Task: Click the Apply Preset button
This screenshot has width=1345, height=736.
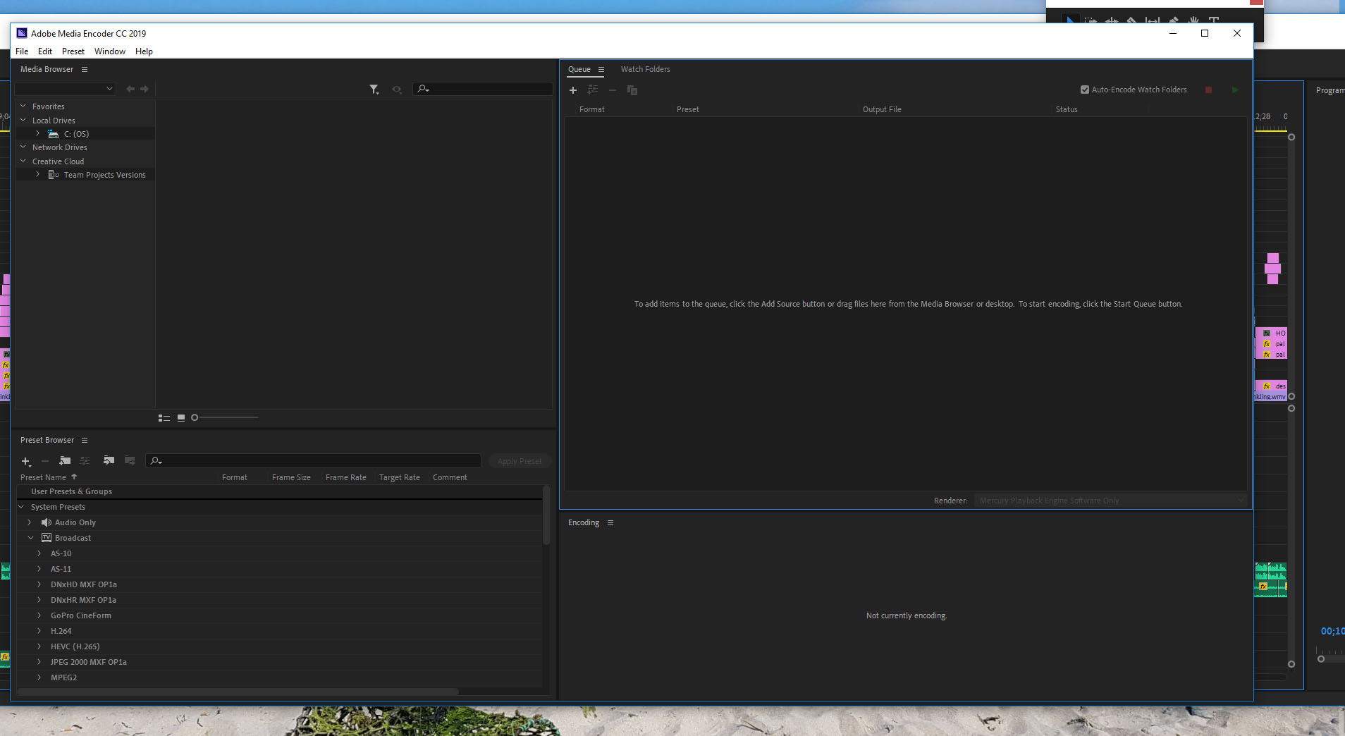Action: 520,461
